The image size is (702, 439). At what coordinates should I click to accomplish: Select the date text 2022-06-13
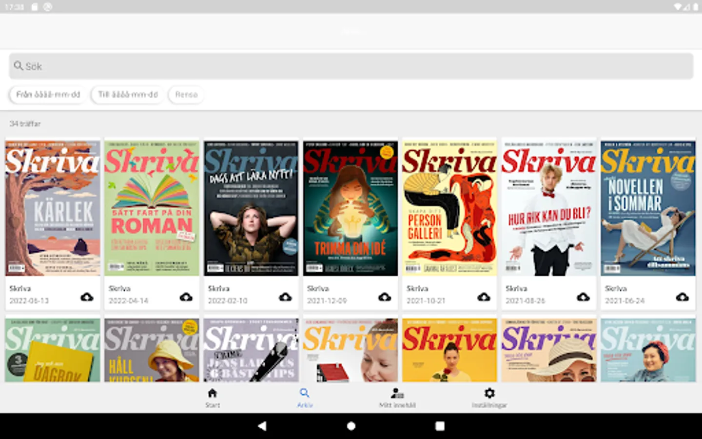tap(29, 301)
